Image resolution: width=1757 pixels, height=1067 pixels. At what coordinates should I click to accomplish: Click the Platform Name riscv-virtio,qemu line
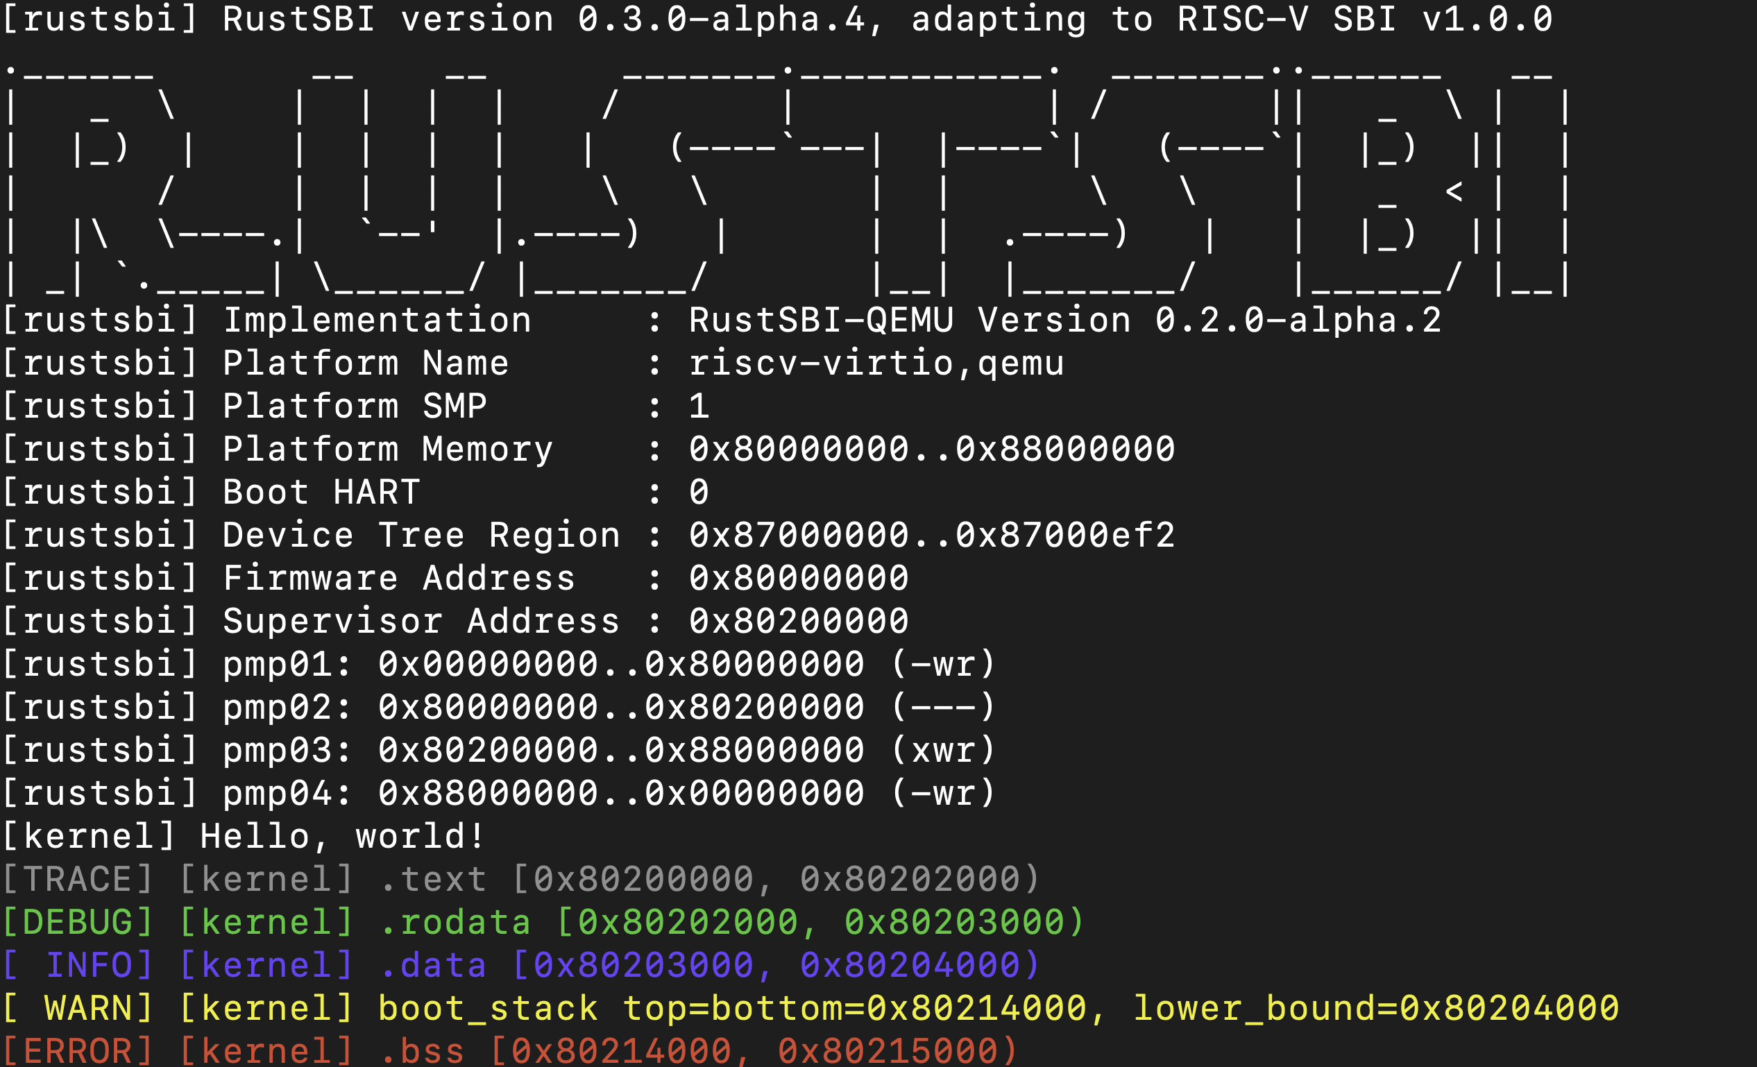534,364
